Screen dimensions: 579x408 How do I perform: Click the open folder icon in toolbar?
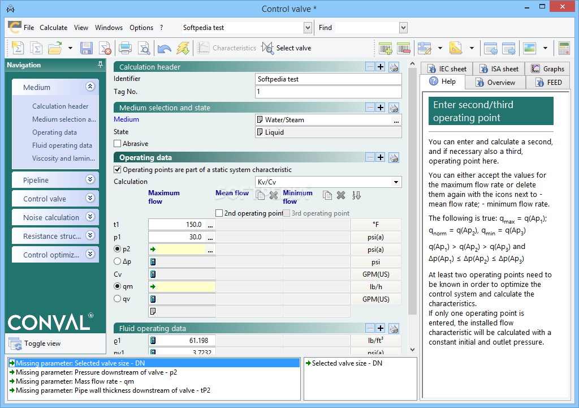[55, 48]
